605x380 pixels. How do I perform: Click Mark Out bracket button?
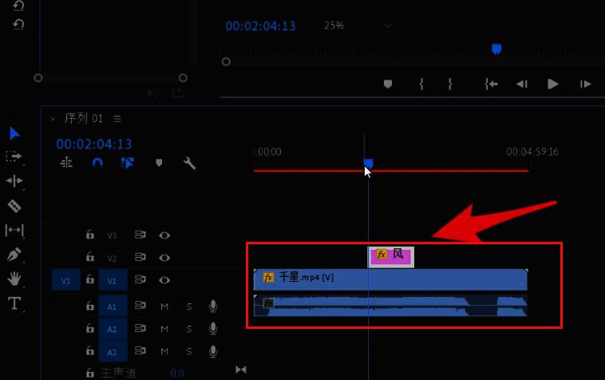click(x=450, y=84)
